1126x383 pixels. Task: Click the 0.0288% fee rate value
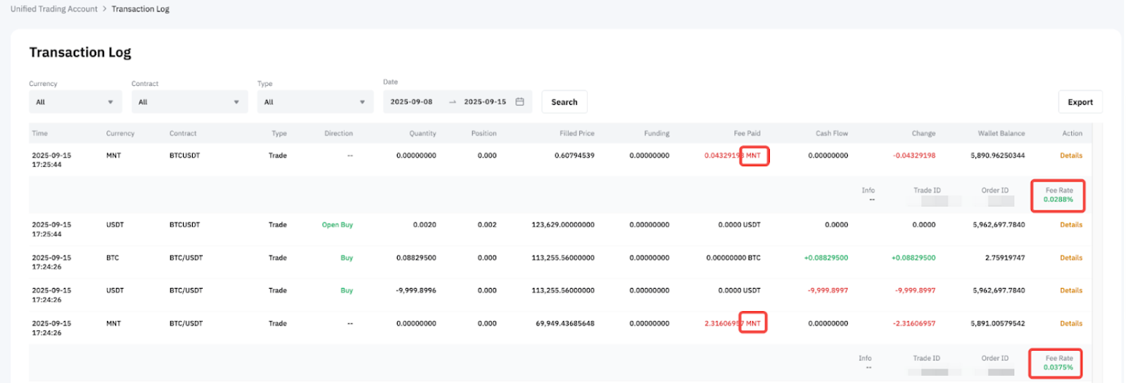1058,200
